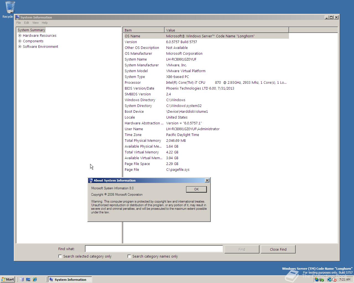This screenshot has width=354, height=283.
Task: Click the Item column header
Action: tap(144, 30)
